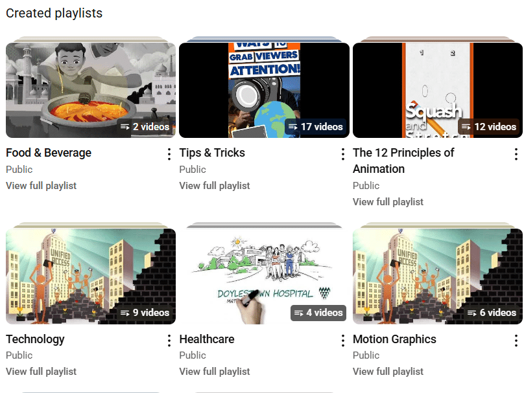
Task: View full playlist for Tips & Tricks
Action: point(215,185)
